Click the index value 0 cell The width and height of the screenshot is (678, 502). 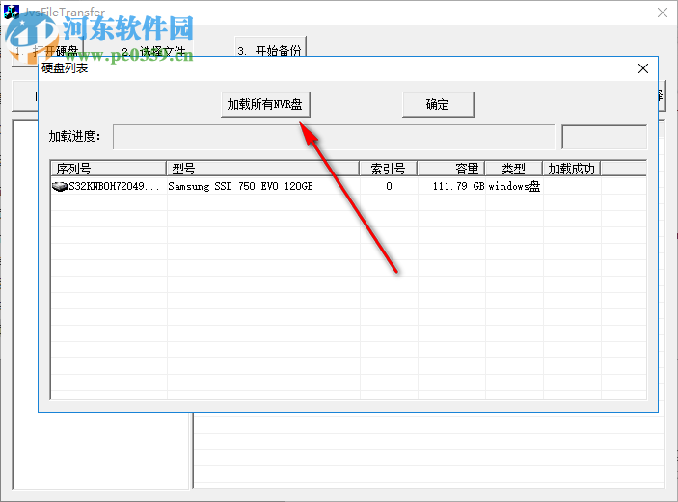pos(389,186)
